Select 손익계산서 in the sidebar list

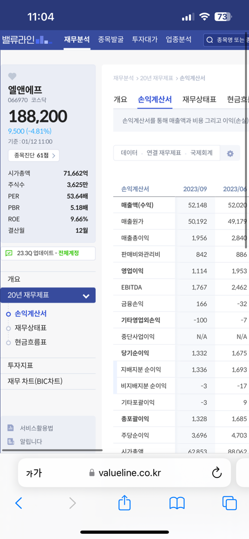31,314
